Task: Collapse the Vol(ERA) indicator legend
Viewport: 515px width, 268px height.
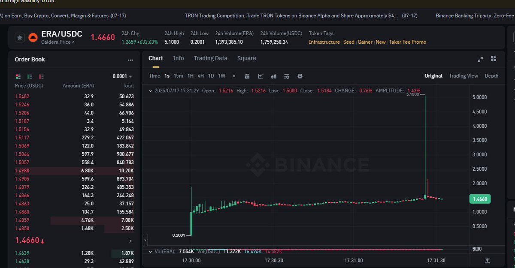Action: [150, 251]
